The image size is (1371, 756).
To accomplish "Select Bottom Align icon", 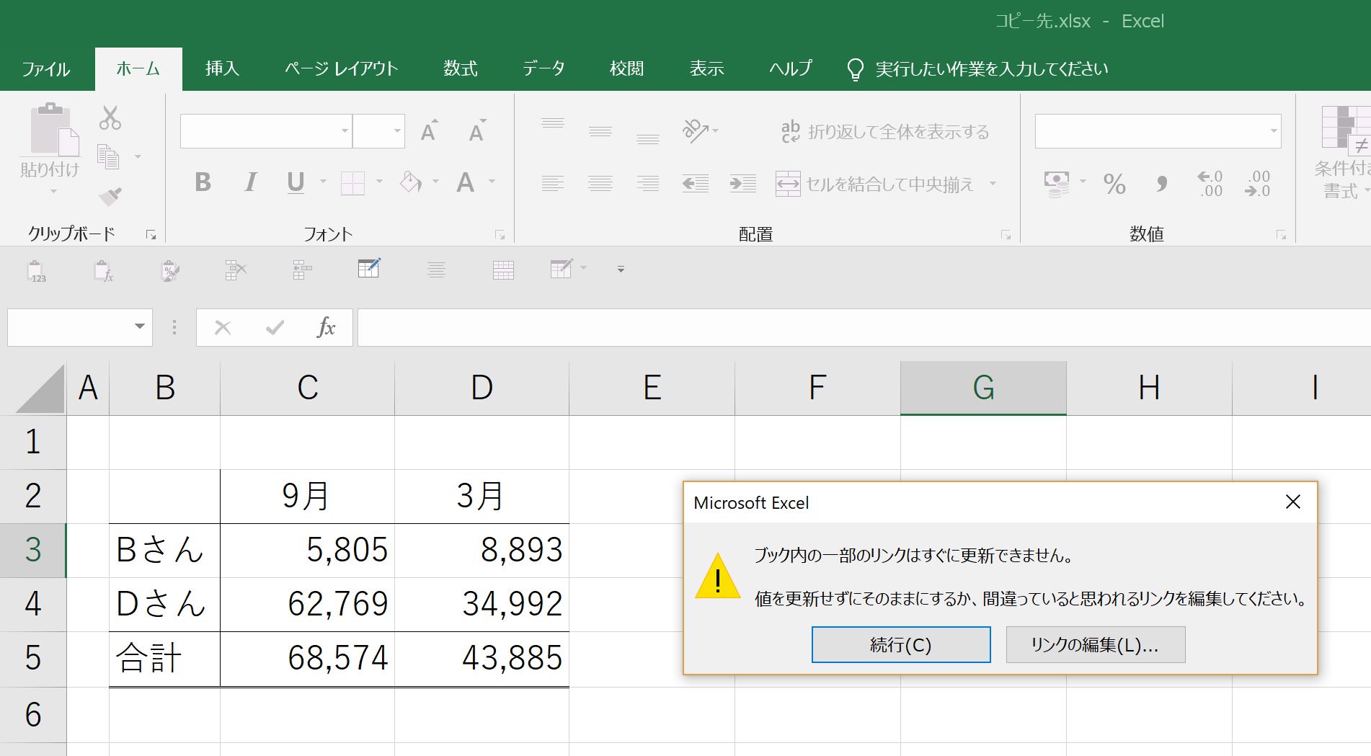I will [648, 138].
